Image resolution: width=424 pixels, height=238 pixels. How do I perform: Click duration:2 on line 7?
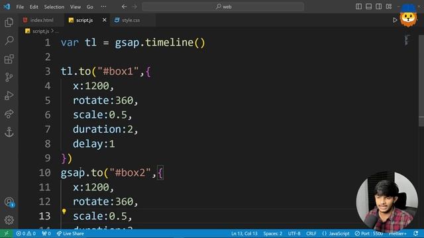[x=103, y=130]
